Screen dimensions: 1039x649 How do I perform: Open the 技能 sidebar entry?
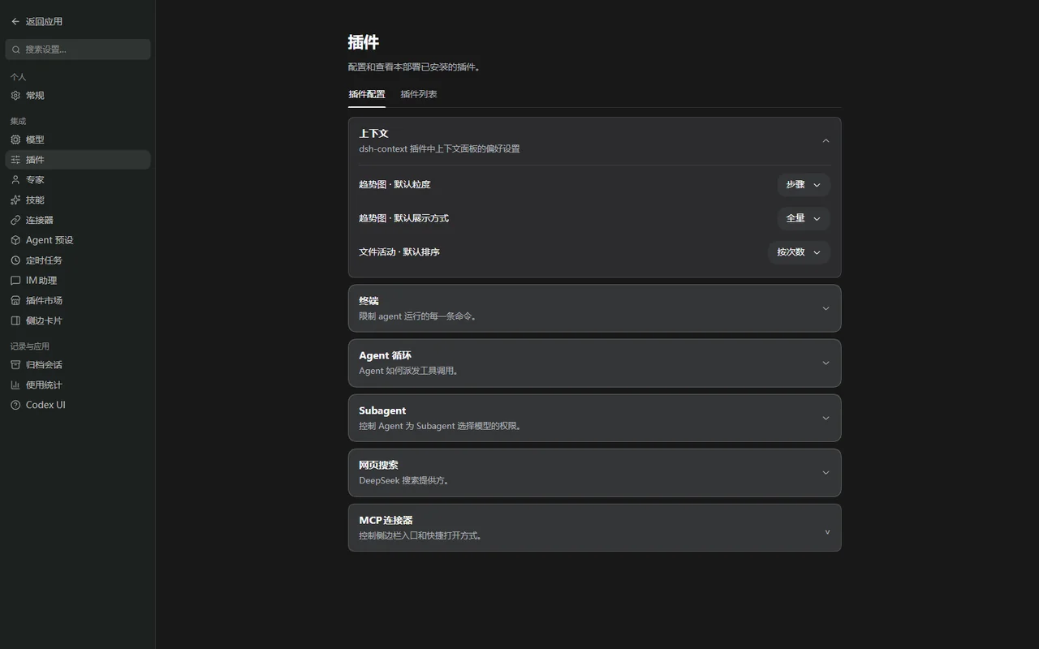[78, 200]
